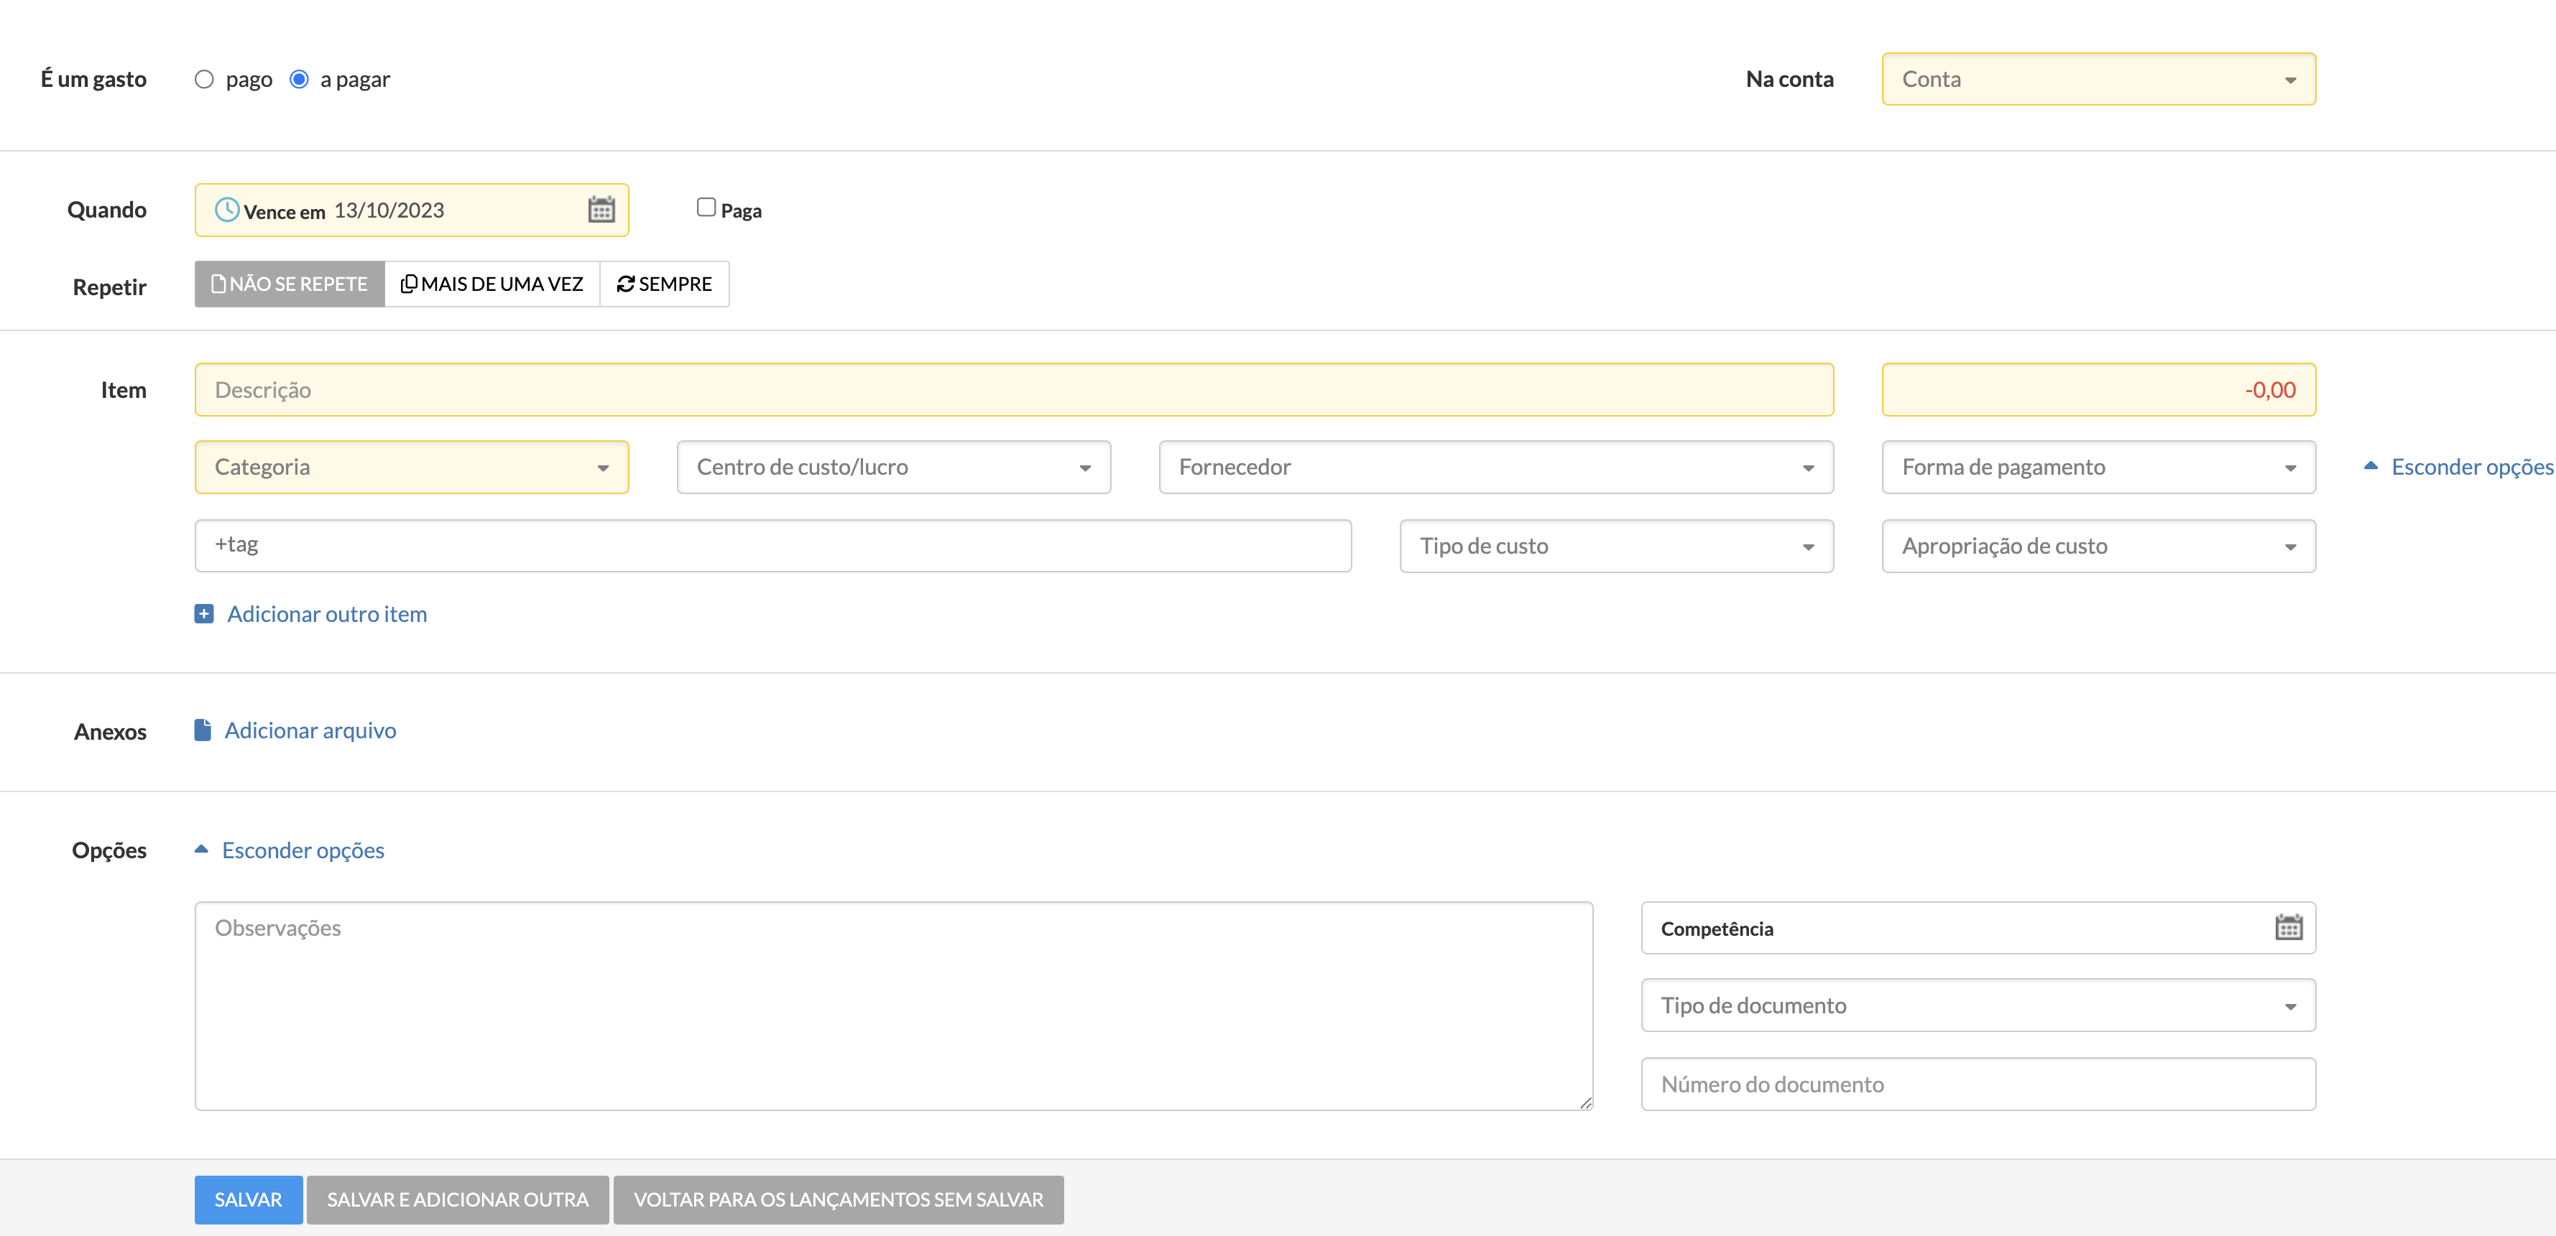Open calendar icon in Vence em field

pyautogui.click(x=601, y=209)
